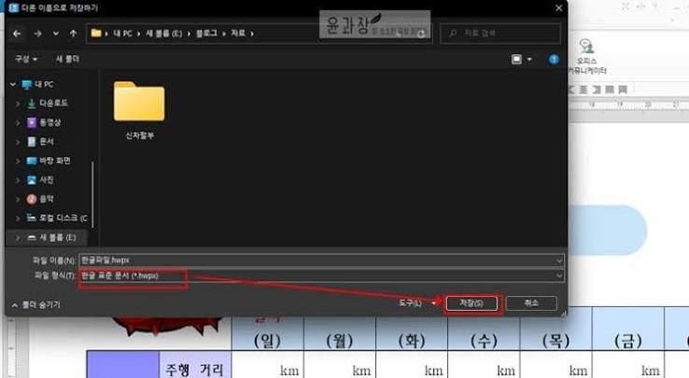Image resolution: width=689 pixels, height=378 pixels.
Task: Go up one folder level
Action: [x=73, y=34]
